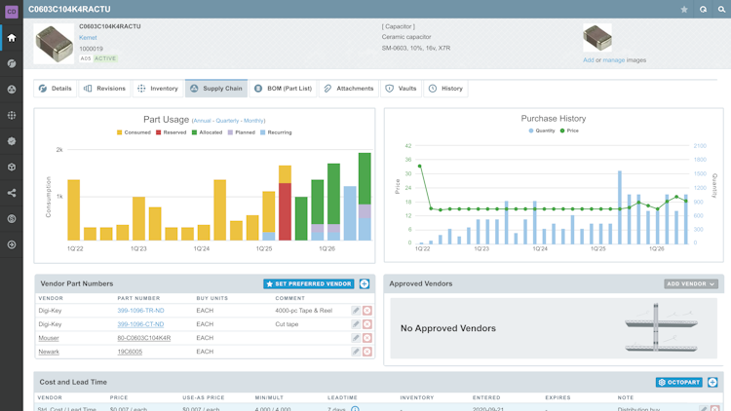Add a new vendor part number
This screenshot has width=731, height=411.
(x=365, y=283)
